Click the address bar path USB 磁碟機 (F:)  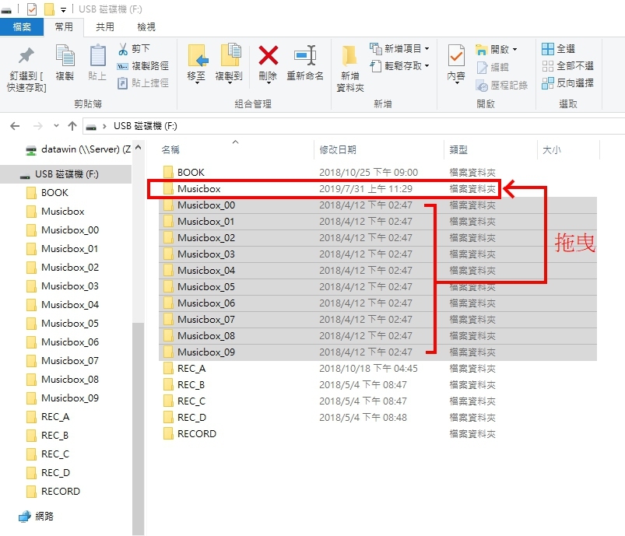tap(145, 126)
